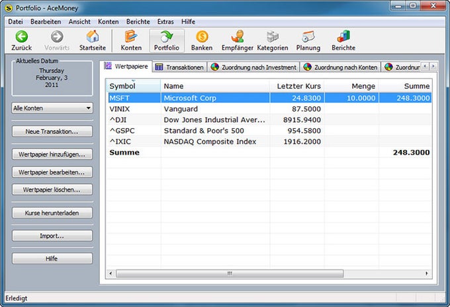
Task: Open the Banken coin icon
Action: point(202,37)
